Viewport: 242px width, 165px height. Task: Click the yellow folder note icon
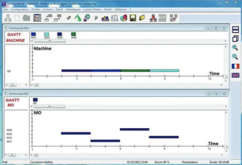(x=142, y=18)
